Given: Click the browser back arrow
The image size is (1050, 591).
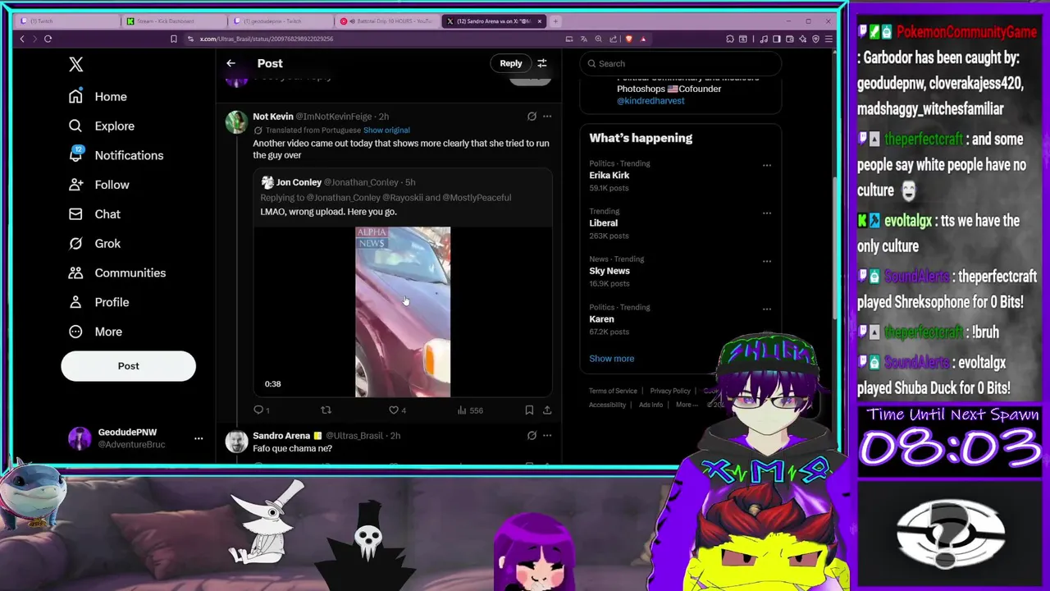Looking at the screenshot, I should pos(22,39).
